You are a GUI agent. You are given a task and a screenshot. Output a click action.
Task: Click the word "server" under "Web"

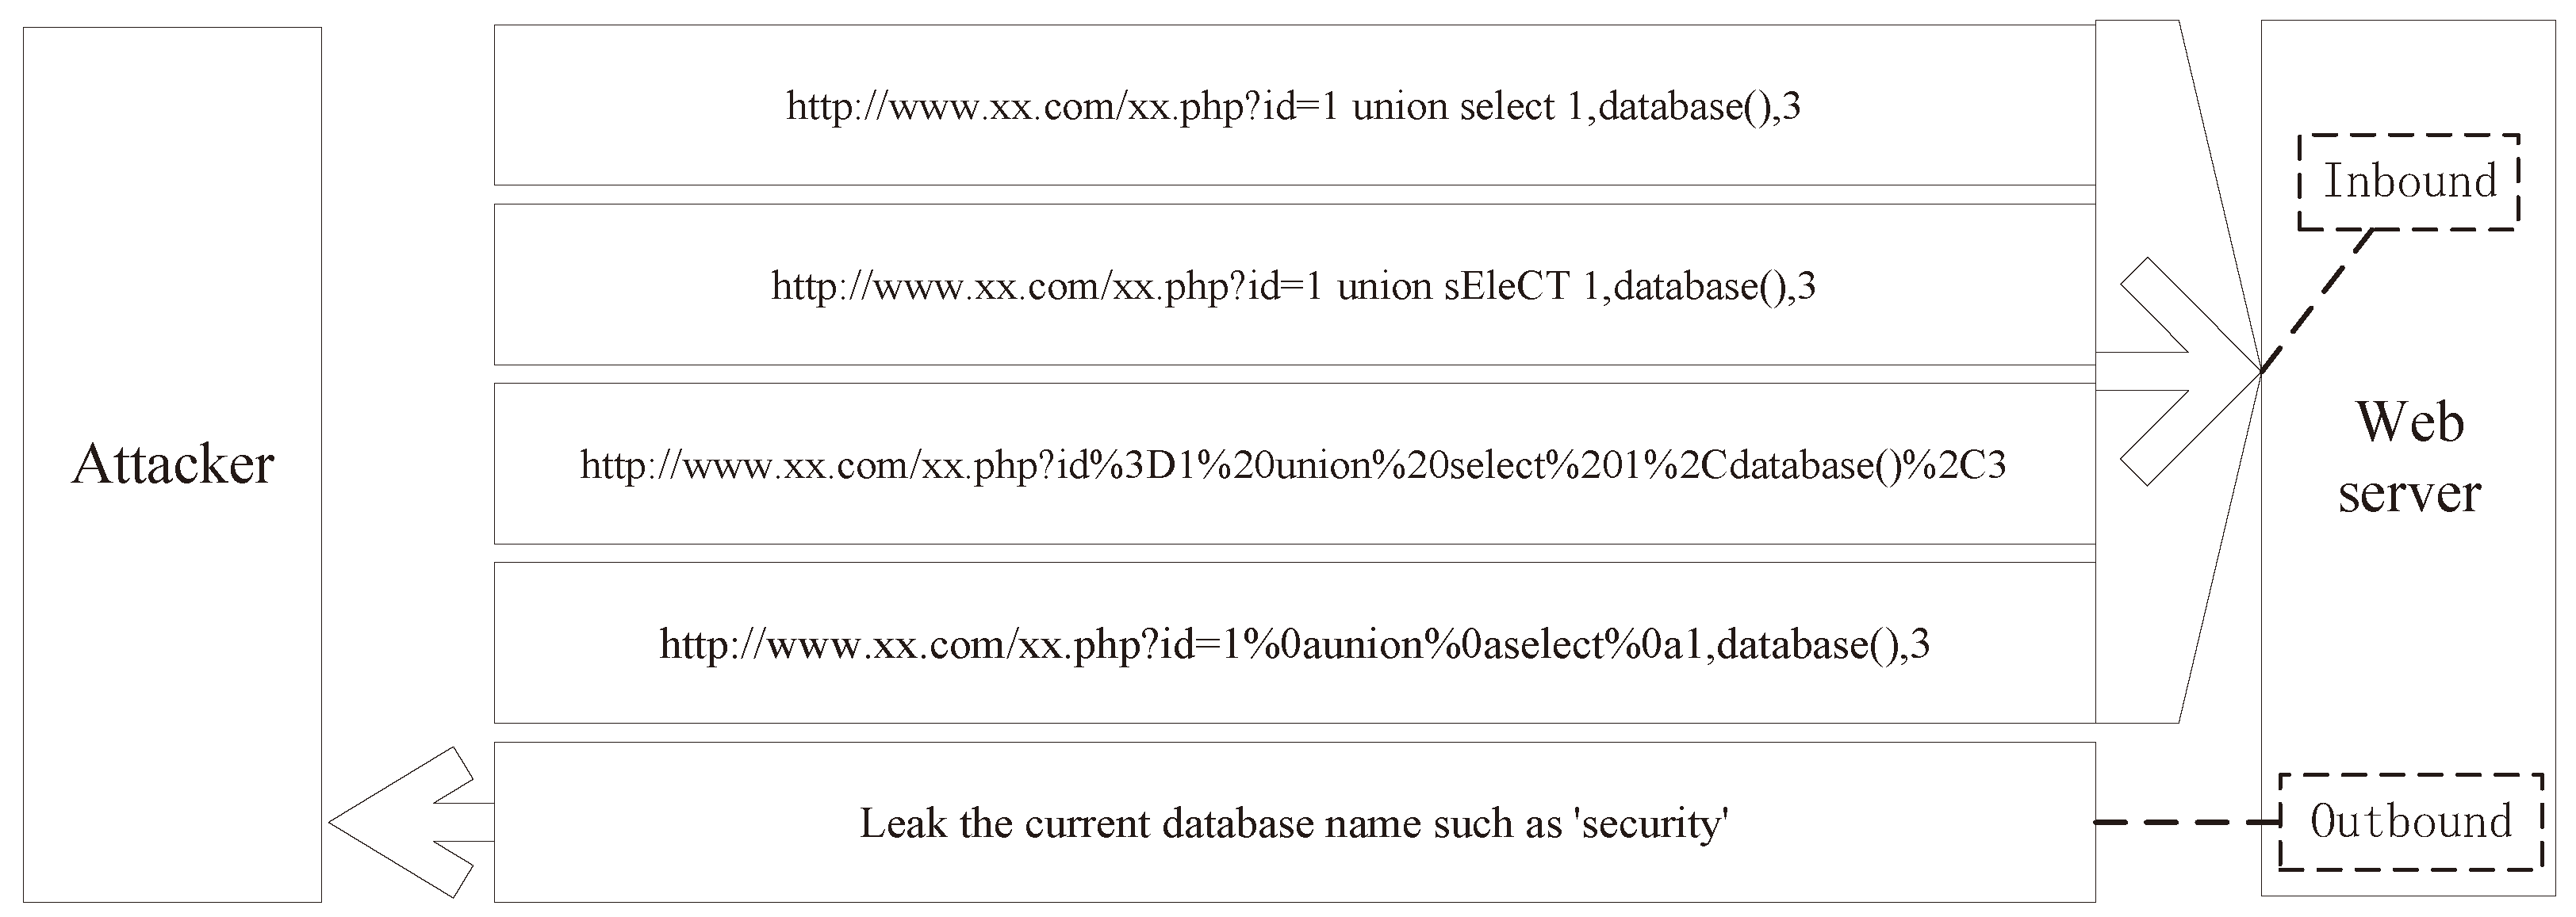click(2409, 495)
